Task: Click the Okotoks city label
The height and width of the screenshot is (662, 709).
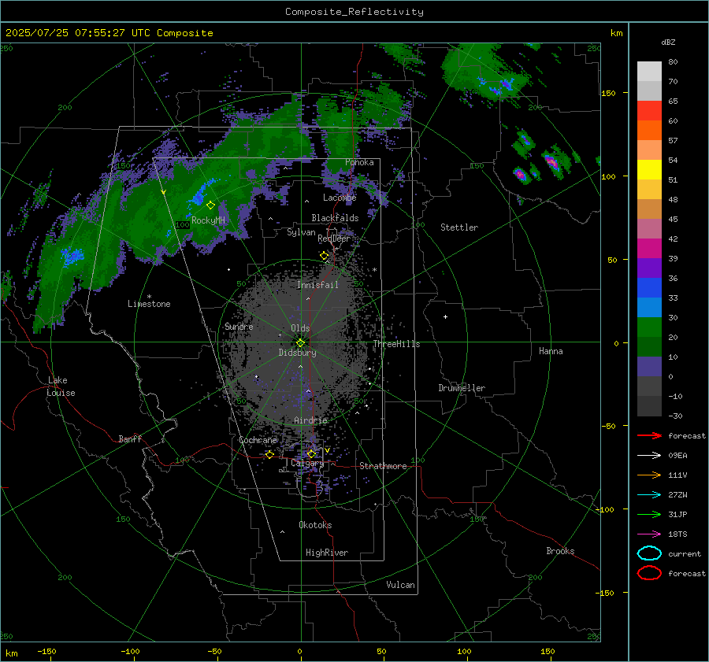Action: [315, 525]
